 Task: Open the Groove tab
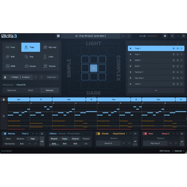62,134
